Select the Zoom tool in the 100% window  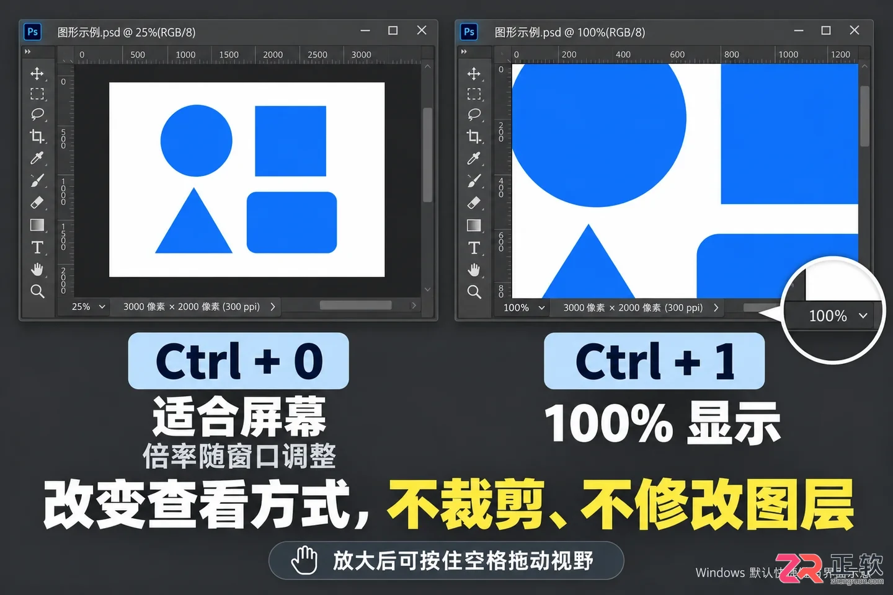pyautogui.click(x=474, y=291)
